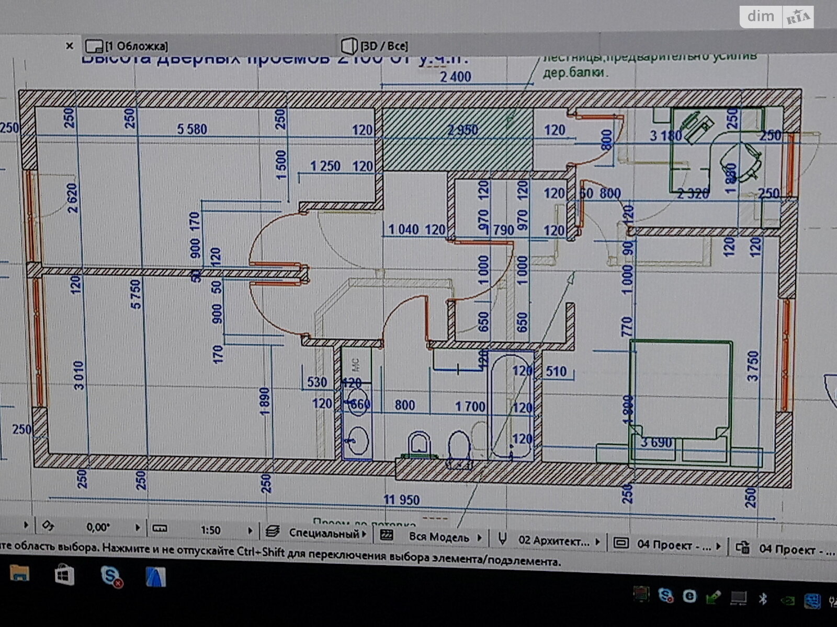Open File Explorer from the taskbar

tap(19, 573)
